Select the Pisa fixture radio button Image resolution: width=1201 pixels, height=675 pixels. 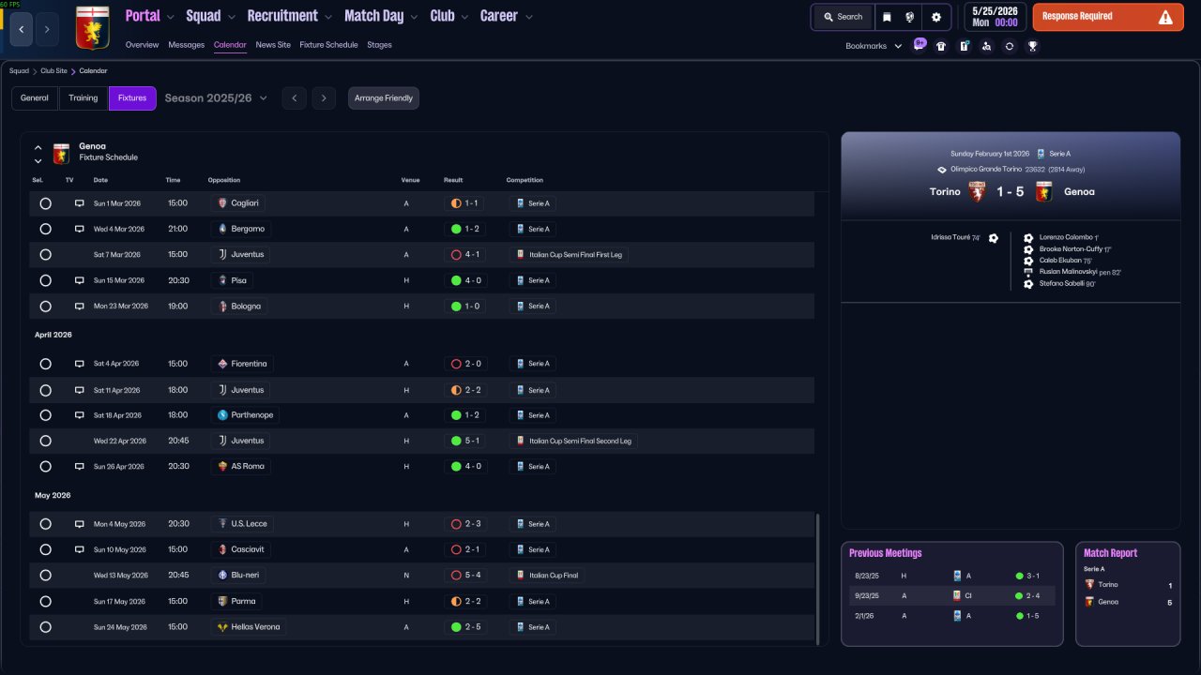tap(45, 280)
